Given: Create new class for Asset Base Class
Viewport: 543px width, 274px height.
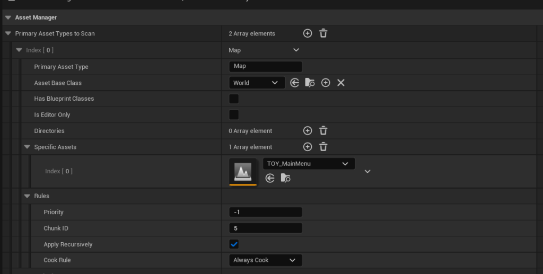Looking at the screenshot, I should pyautogui.click(x=326, y=83).
